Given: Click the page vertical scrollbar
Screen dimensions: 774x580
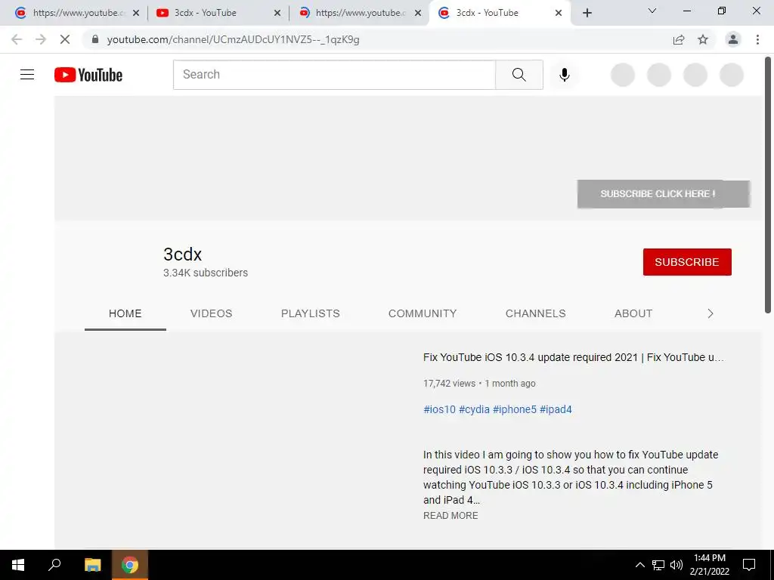Looking at the screenshot, I should coord(768,185).
